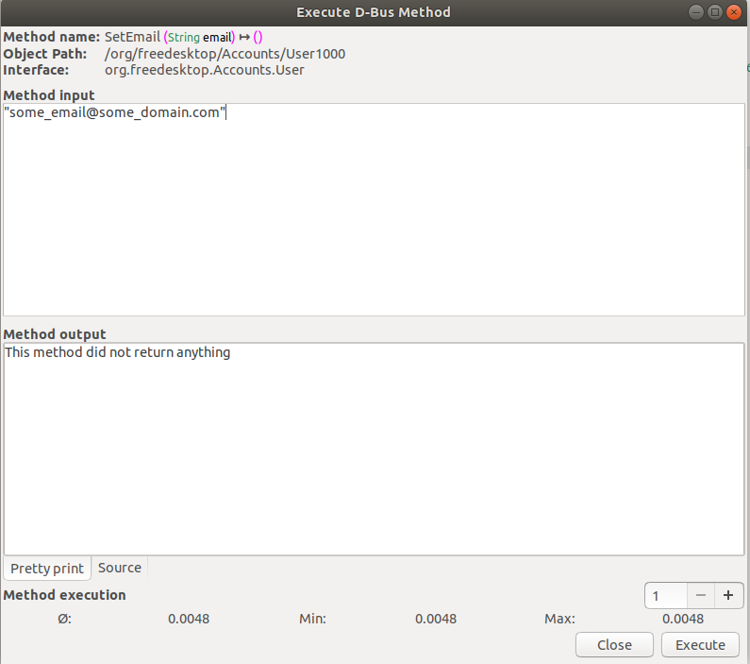This screenshot has height=664, width=750.
Task: Click the SetEmail method name
Action: (x=132, y=37)
